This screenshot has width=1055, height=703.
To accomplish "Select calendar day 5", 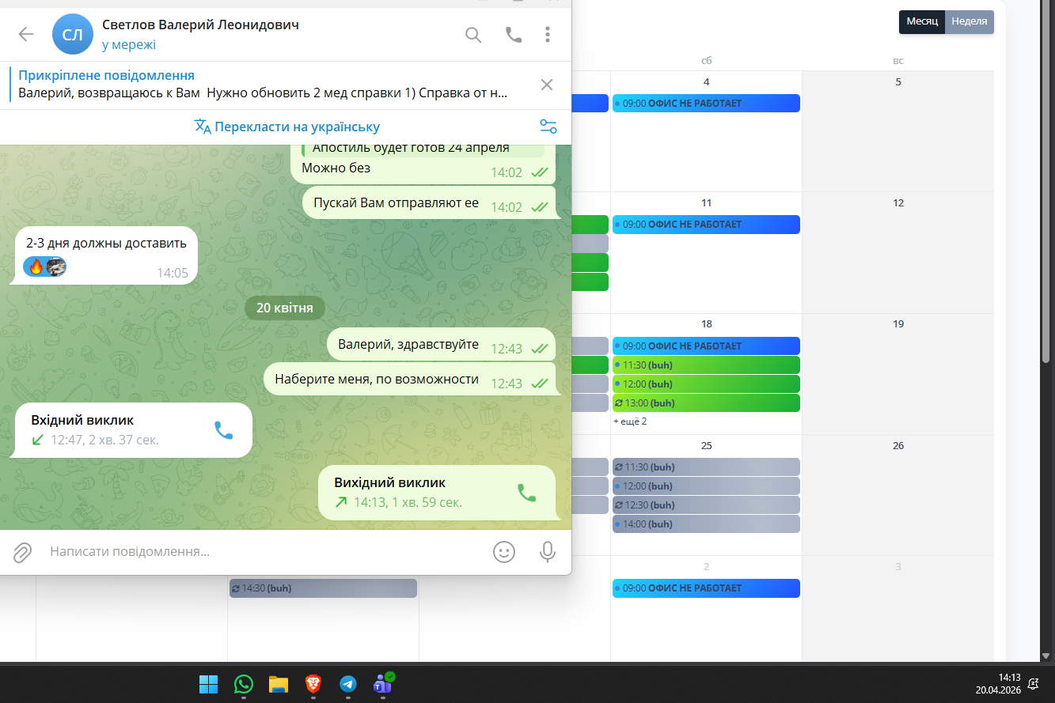I will (898, 82).
